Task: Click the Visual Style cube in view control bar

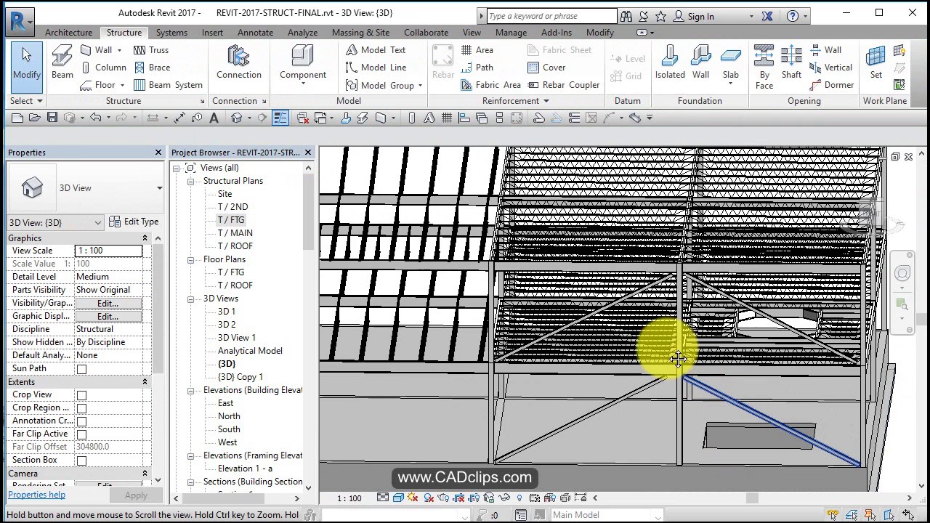Action: [398, 498]
